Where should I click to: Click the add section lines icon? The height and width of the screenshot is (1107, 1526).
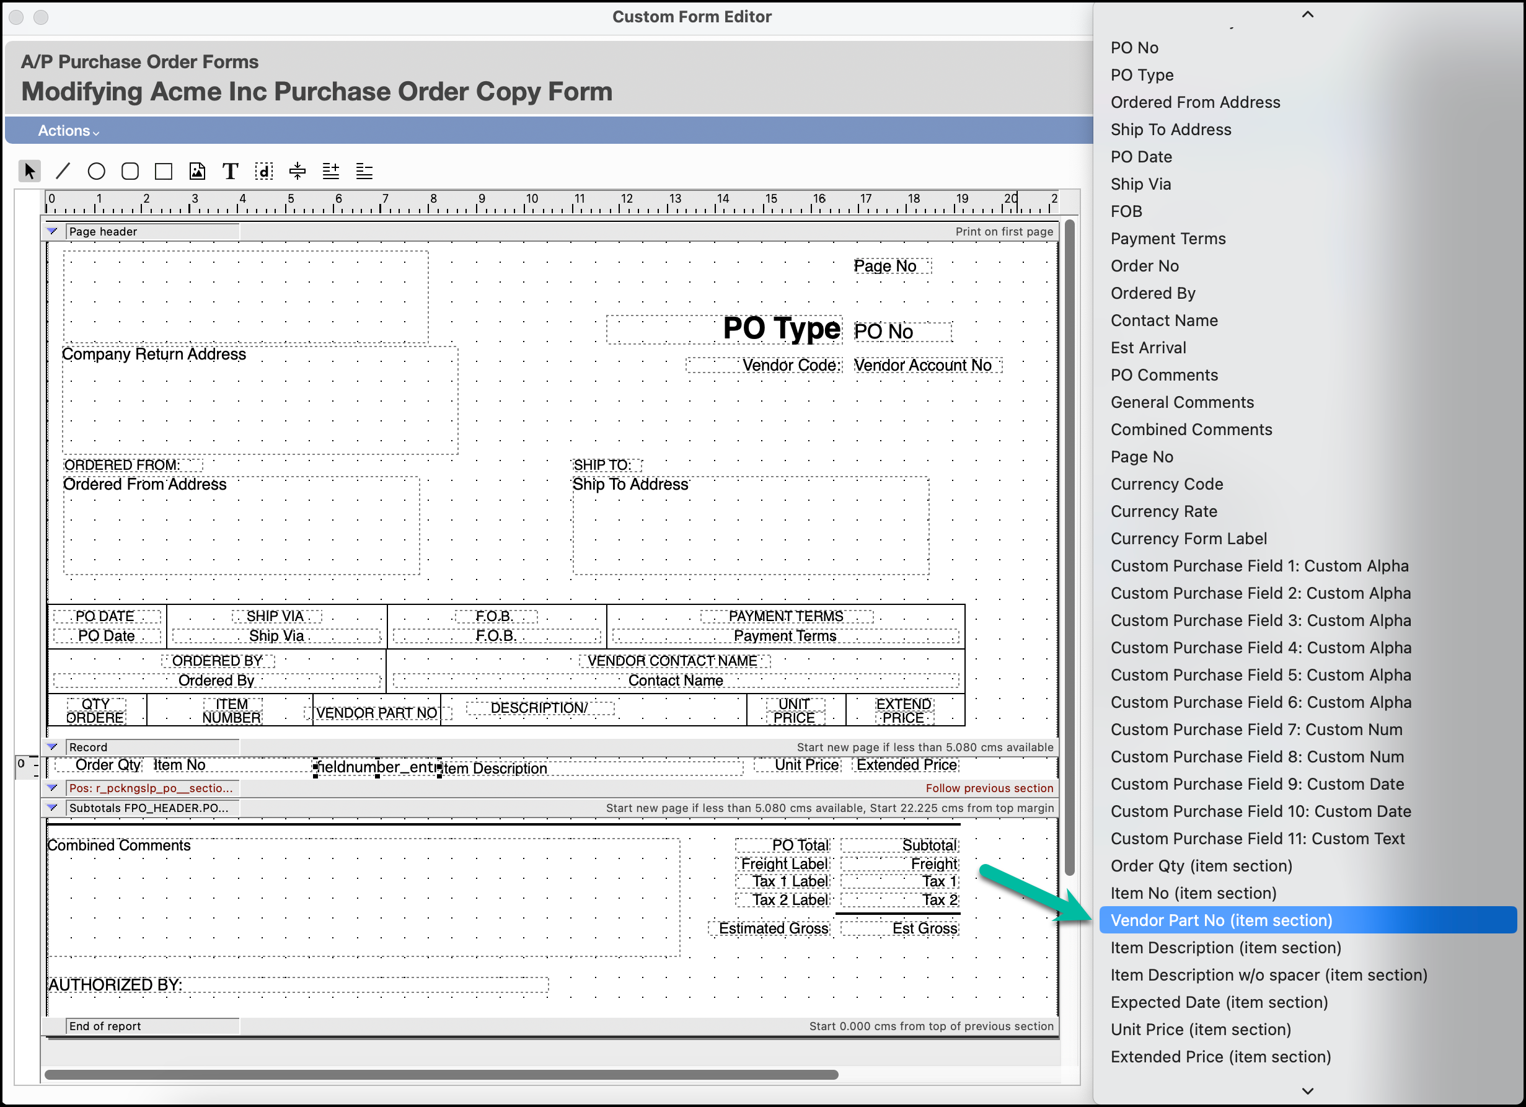coord(330,171)
